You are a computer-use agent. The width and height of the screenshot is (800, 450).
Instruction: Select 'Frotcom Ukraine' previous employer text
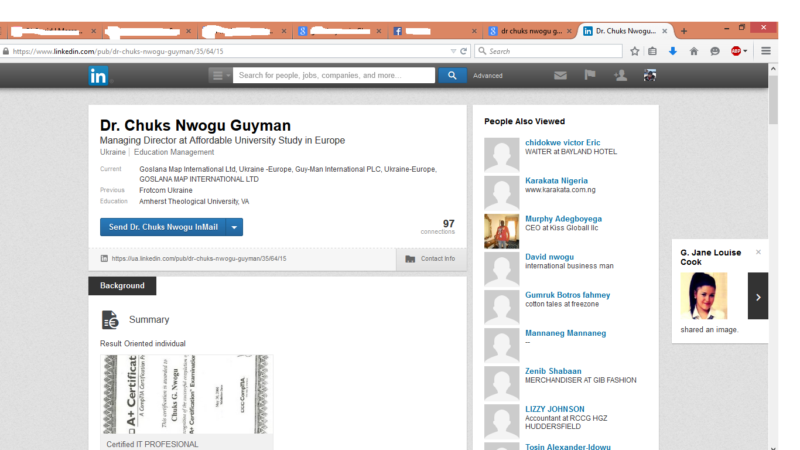(x=166, y=190)
